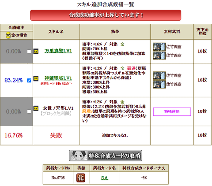Uncheck the 神羅聖域LV1 checkbox
Viewport: 212px width, 186px height.
tap(29, 80)
